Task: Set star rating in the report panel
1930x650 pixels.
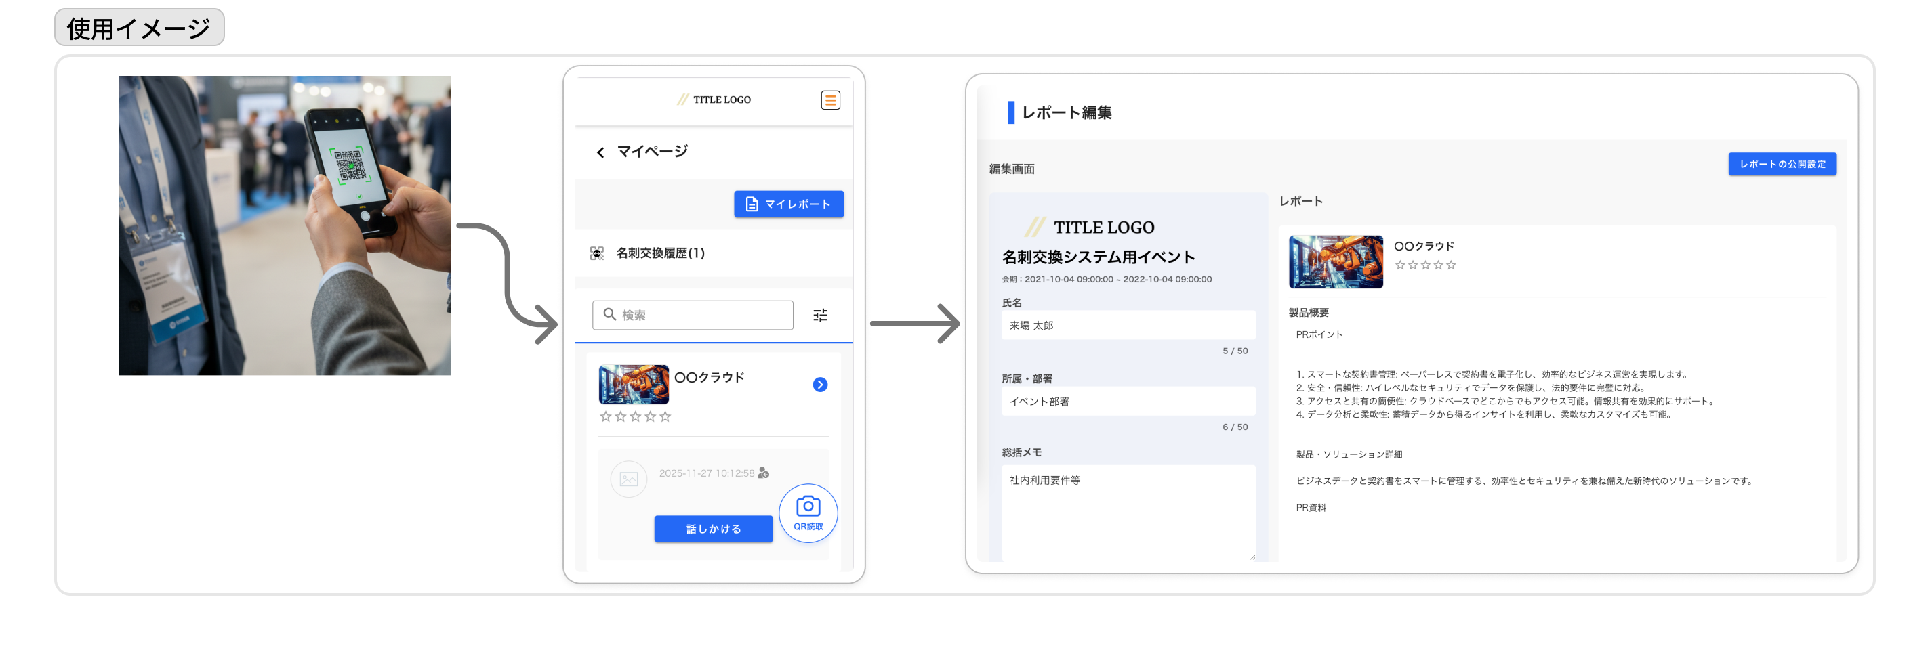Action: (1425, 265)
